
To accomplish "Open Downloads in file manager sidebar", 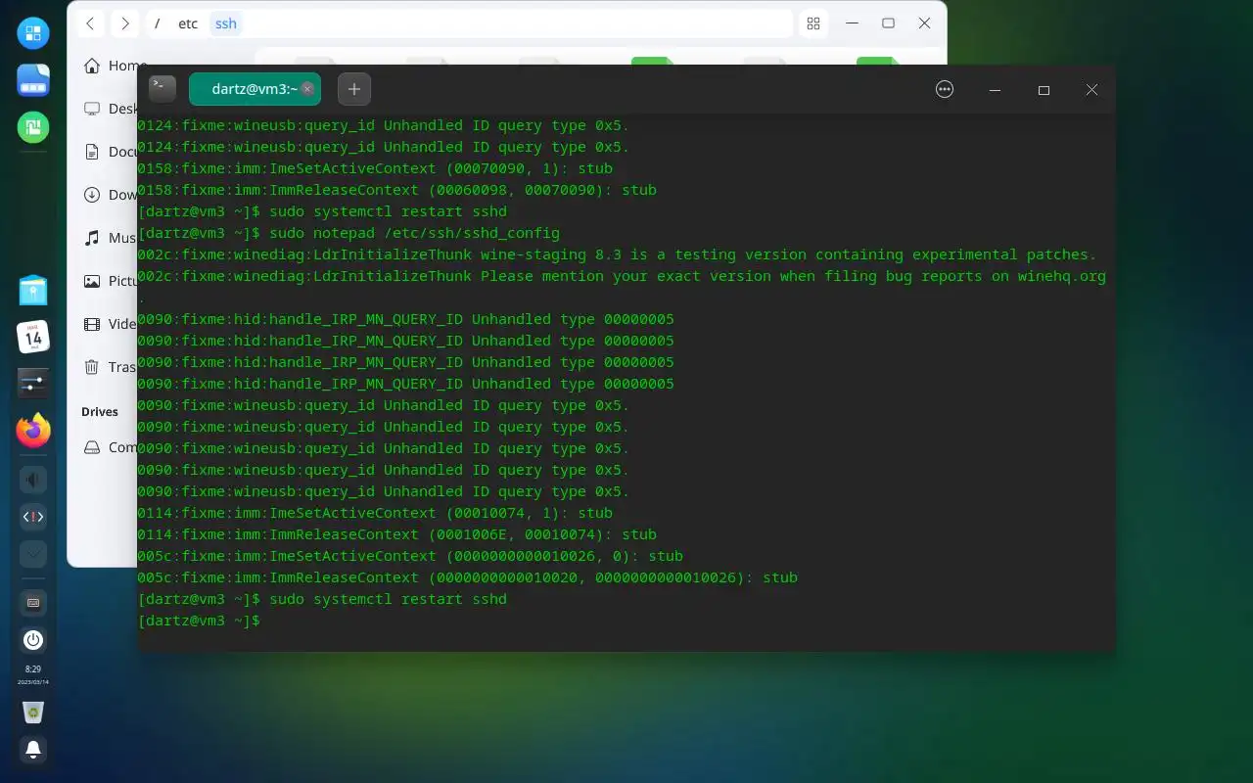I will (111, 195).
